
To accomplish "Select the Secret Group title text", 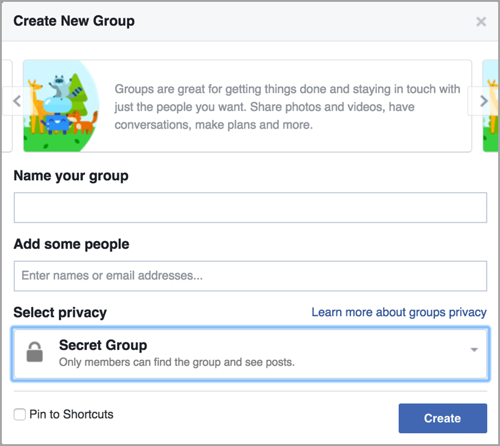I will (103, 345).
